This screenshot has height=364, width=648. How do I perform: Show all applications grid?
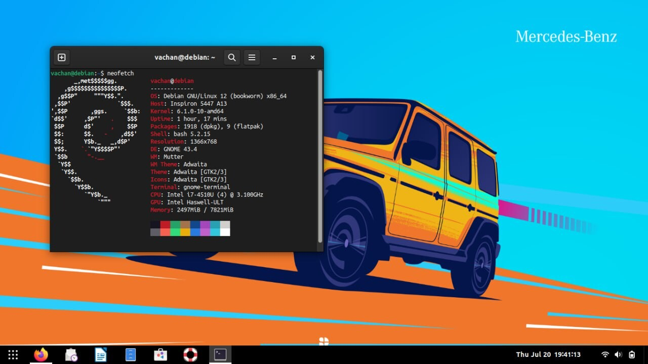[x=13, y=355]
